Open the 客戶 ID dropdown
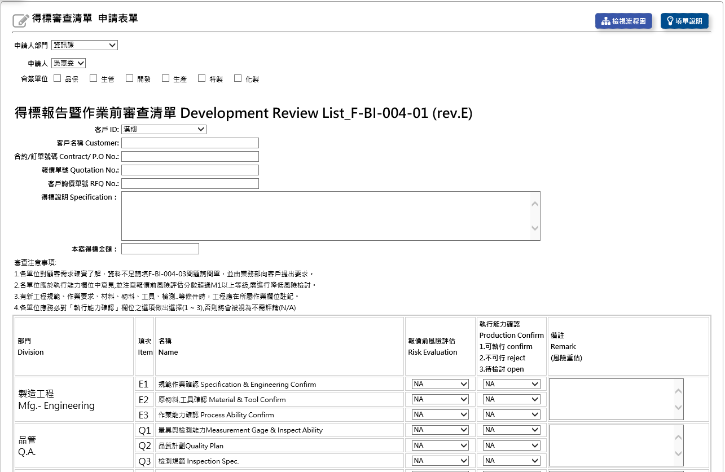The height and width of the screenshot is (472, 725). click(164, 129)
